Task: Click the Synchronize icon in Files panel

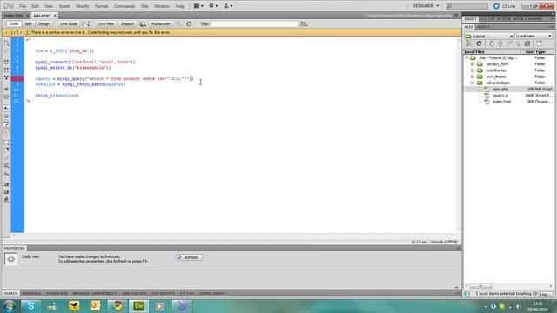Action: pos(527,43)
